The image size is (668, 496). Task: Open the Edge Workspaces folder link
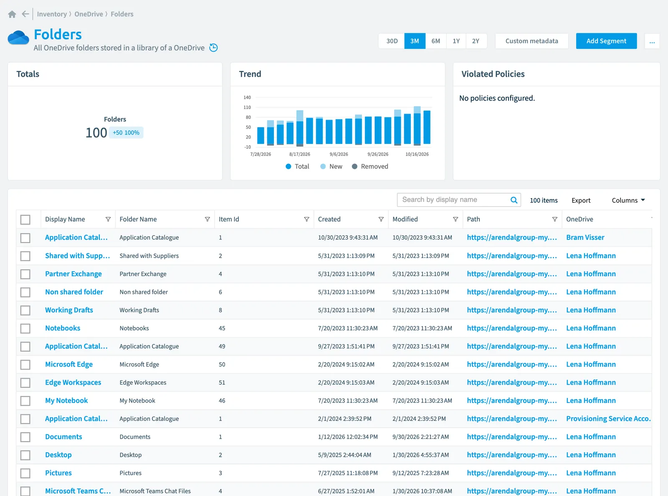(73, 383)
